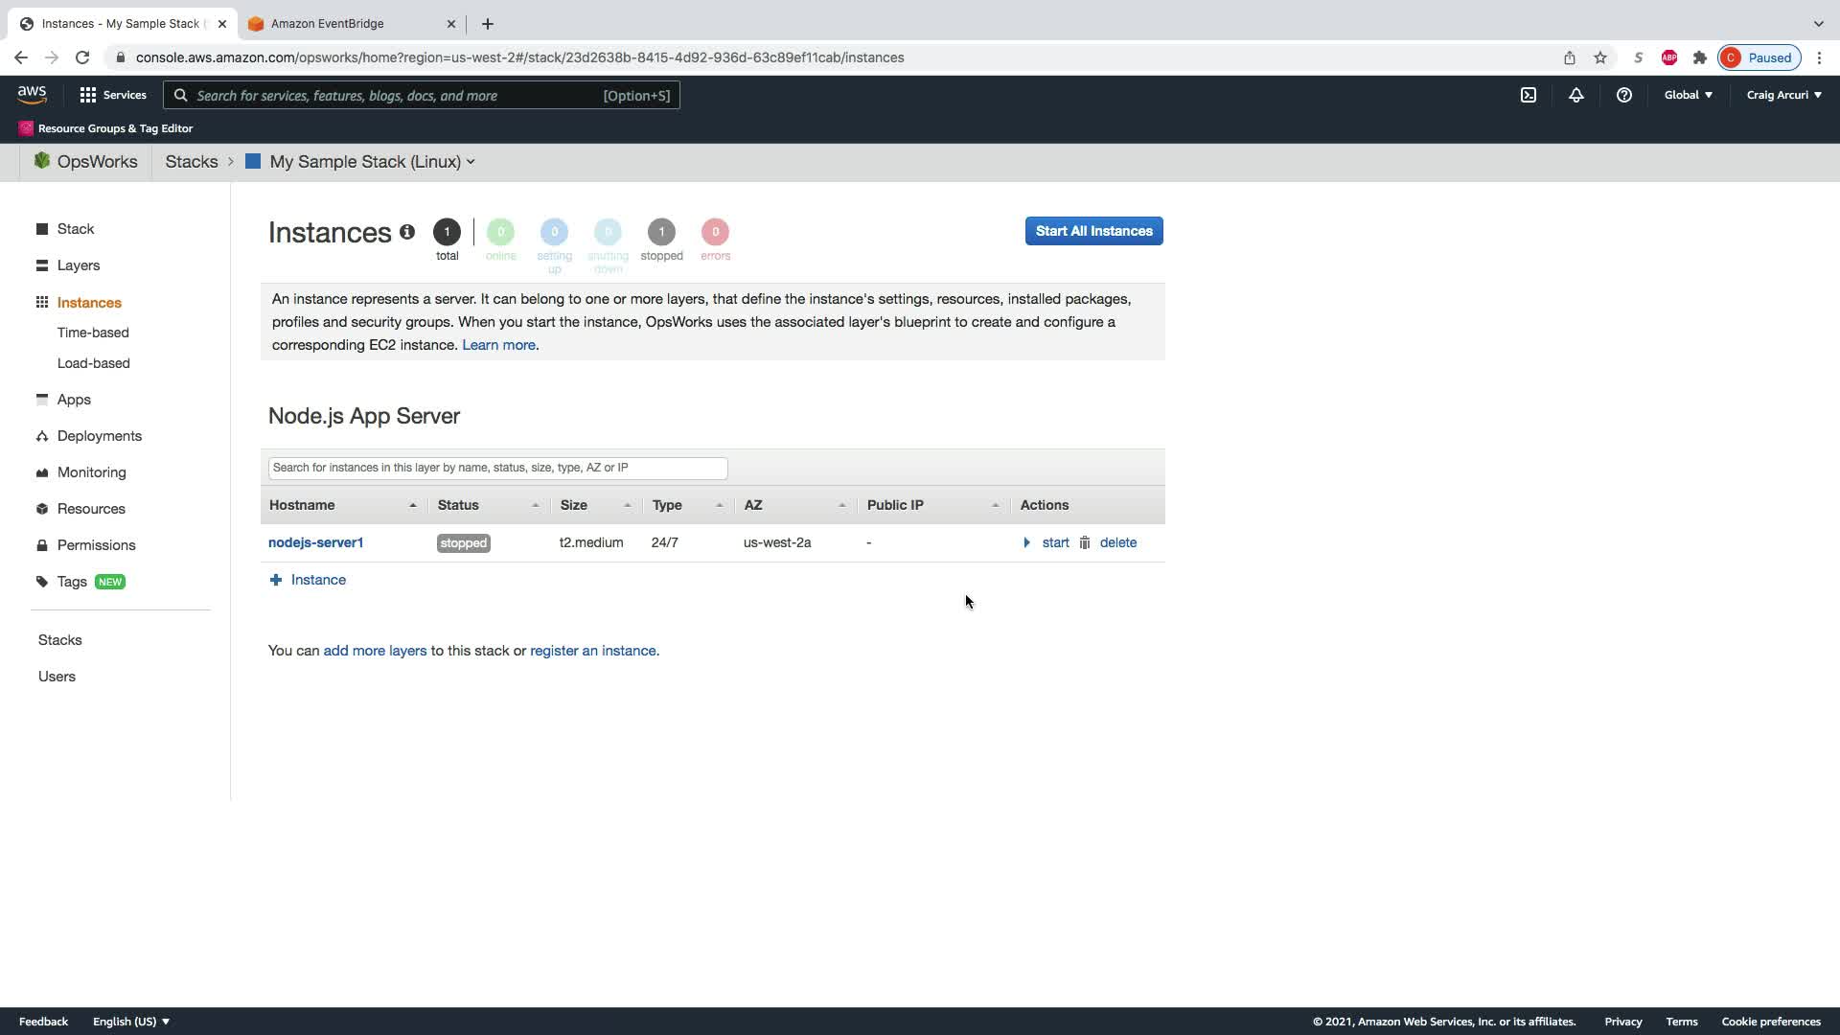The width and height of the screenshot is (1840, 1035).
Task: Click the AWS logo home icon
Action: (x=32, y=94)
